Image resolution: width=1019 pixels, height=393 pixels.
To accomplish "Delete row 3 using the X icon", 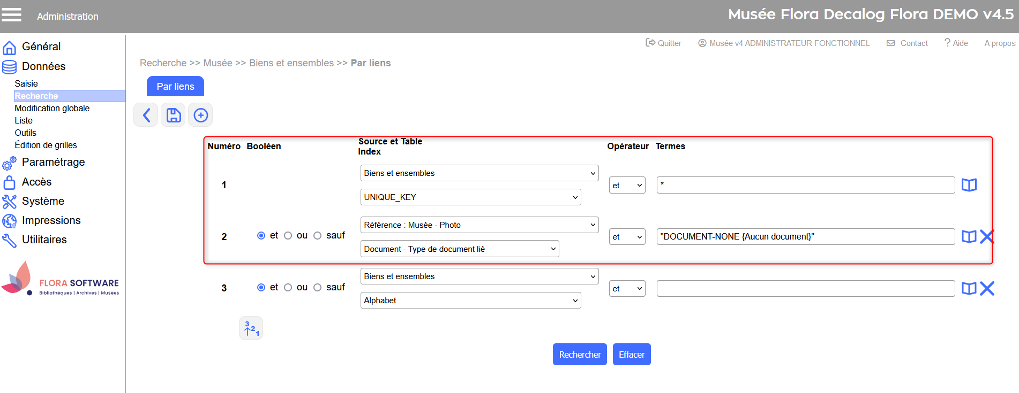I will 987,289.
